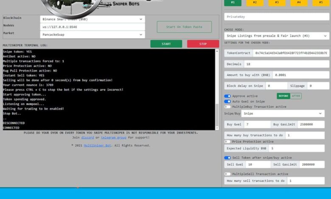Switch to bot tab #4
This screenshot has height=199, width=331.
pyautogui.click(x=299, y=3)
